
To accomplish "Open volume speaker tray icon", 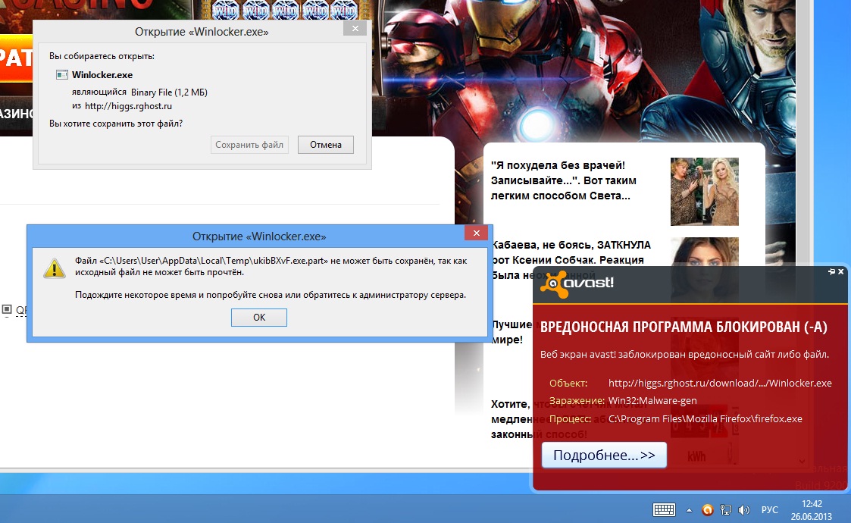I will point(743,509).
